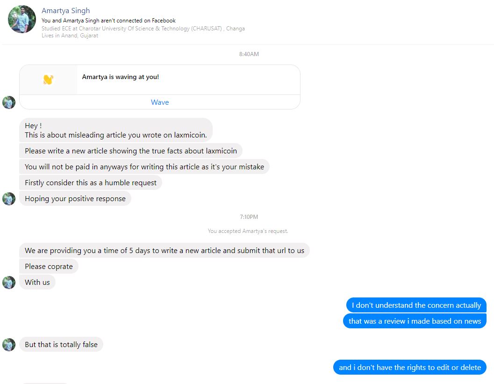Click the blue 'that was a review i made' bubble
Screen dimensions: 494x384
tap(415, 321)
